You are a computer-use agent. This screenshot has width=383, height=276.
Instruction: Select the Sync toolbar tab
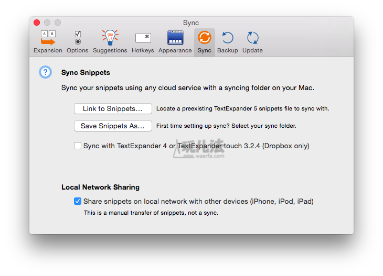click(205, 42)
